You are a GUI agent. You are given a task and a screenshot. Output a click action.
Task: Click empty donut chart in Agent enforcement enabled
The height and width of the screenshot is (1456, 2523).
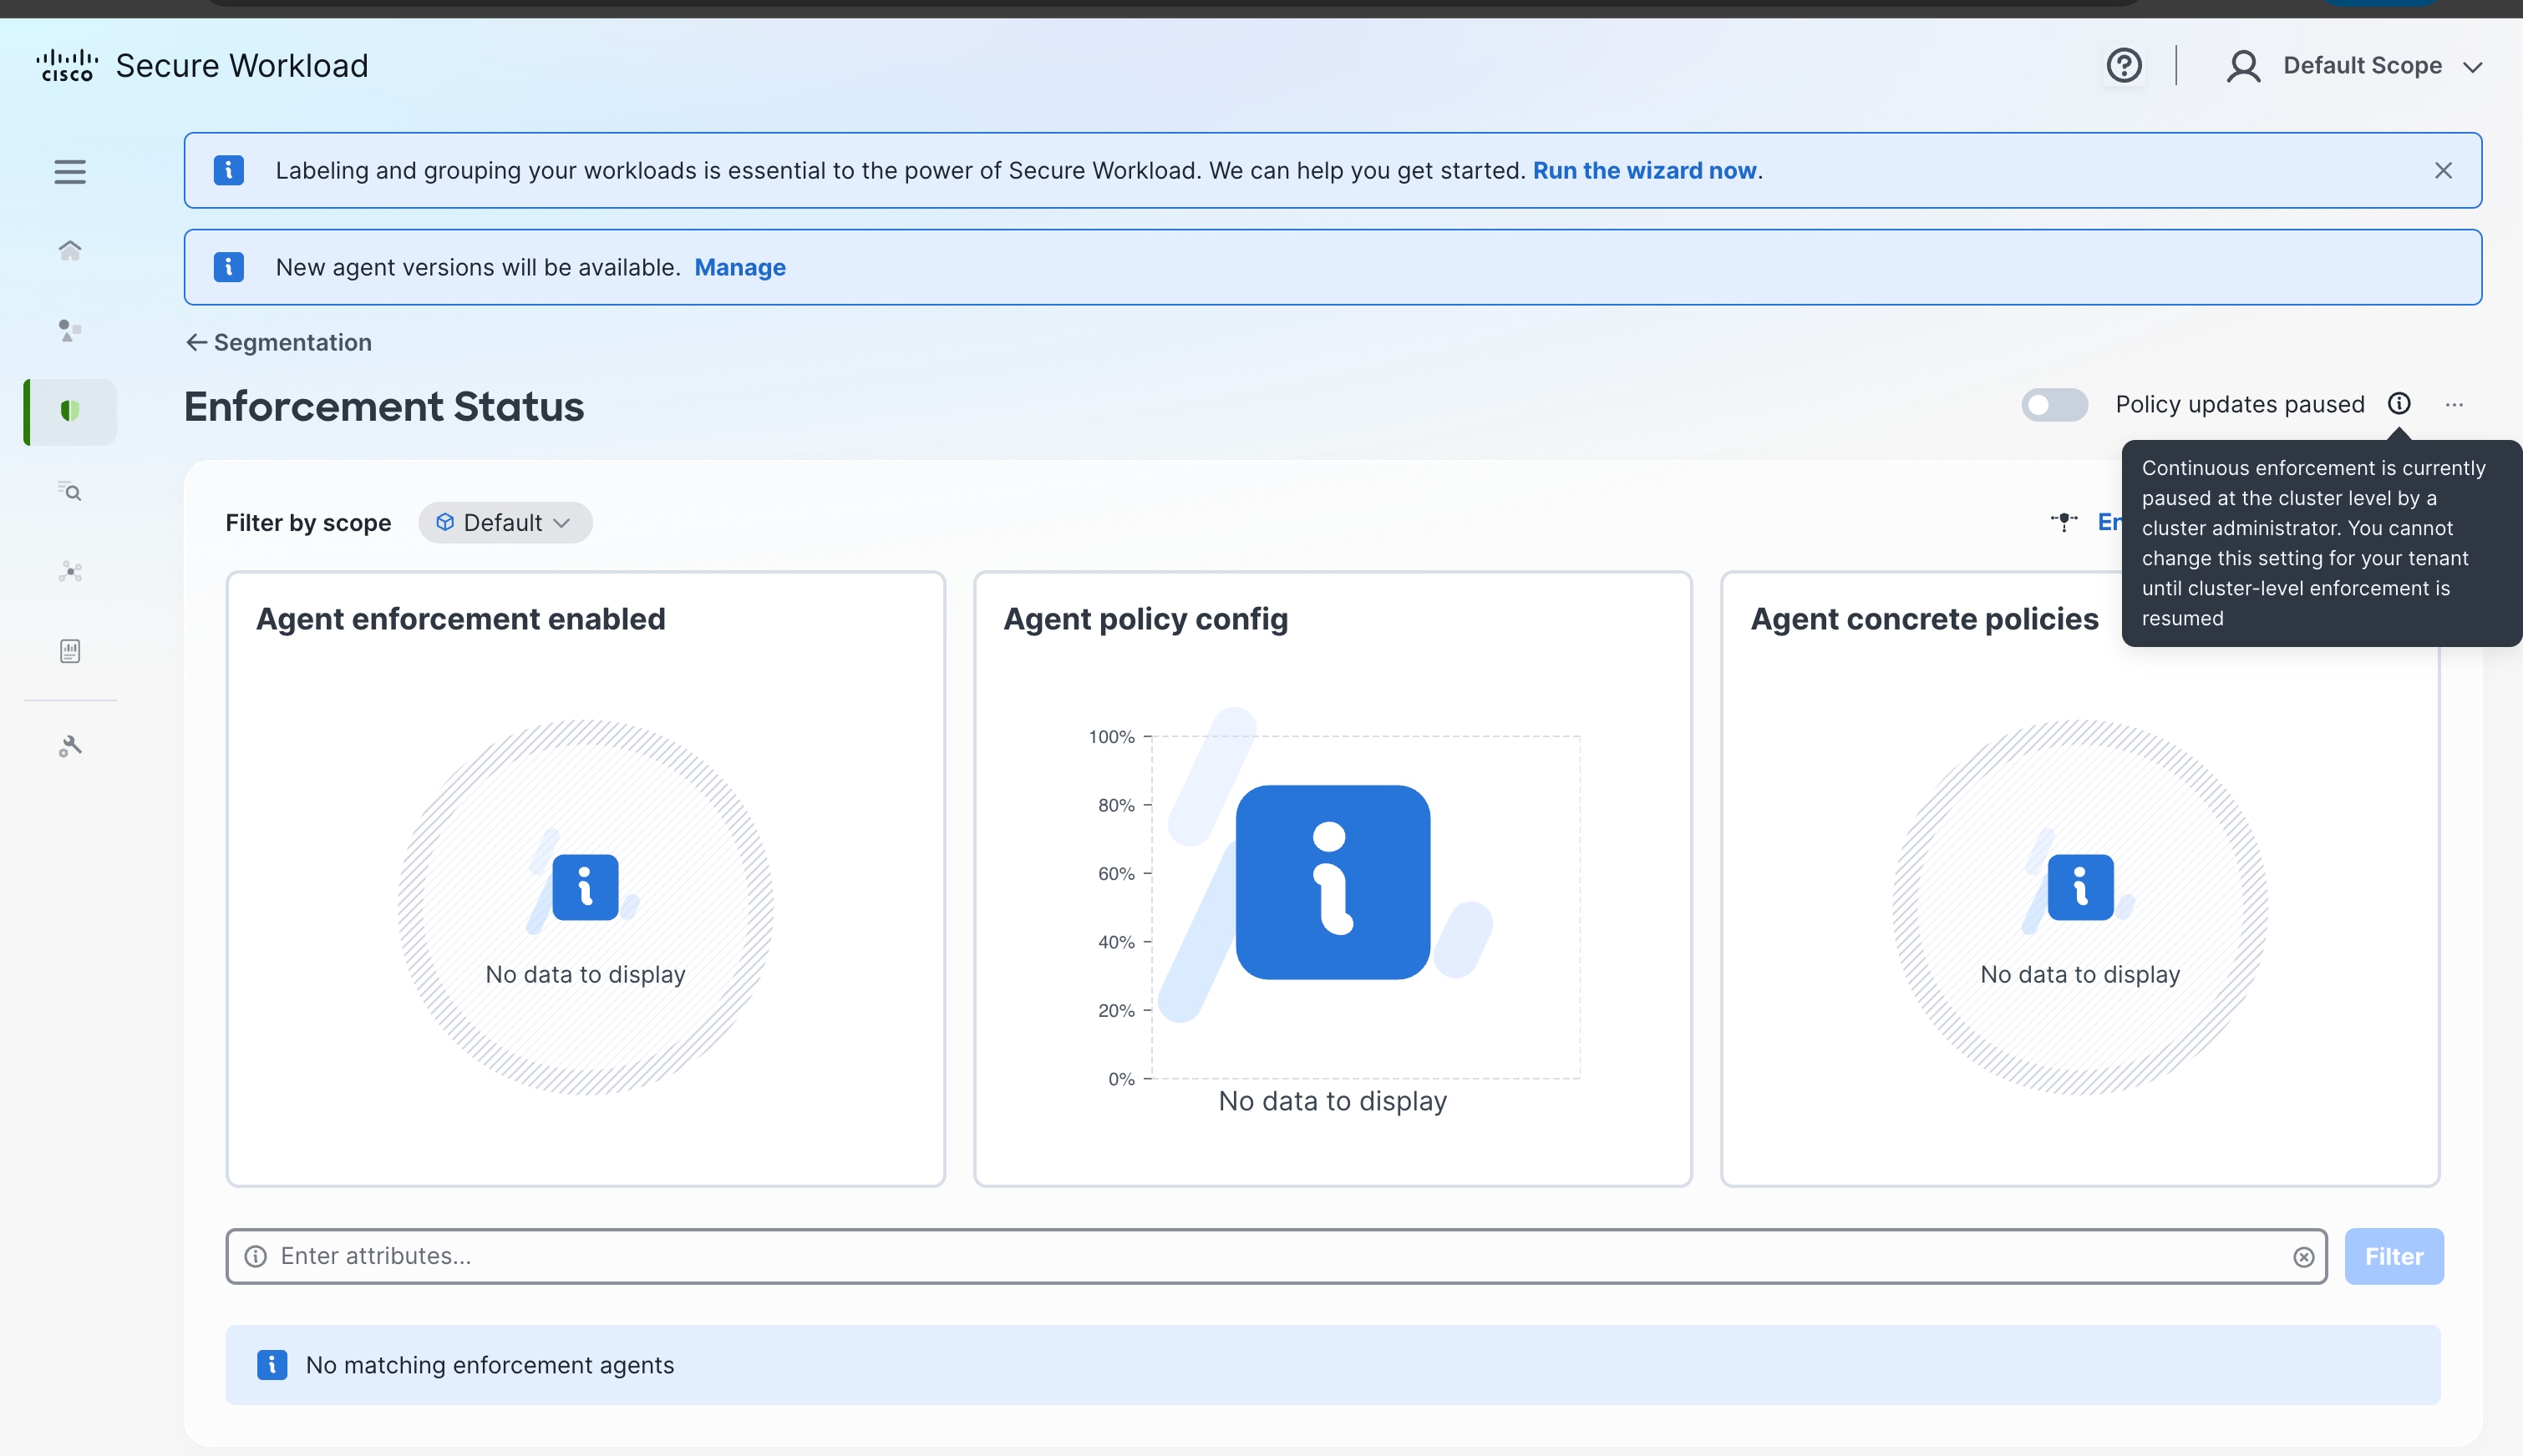(586, 907)
